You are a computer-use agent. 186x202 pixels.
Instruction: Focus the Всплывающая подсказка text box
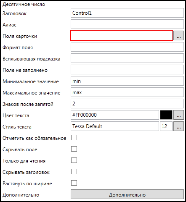pos(127,58)
